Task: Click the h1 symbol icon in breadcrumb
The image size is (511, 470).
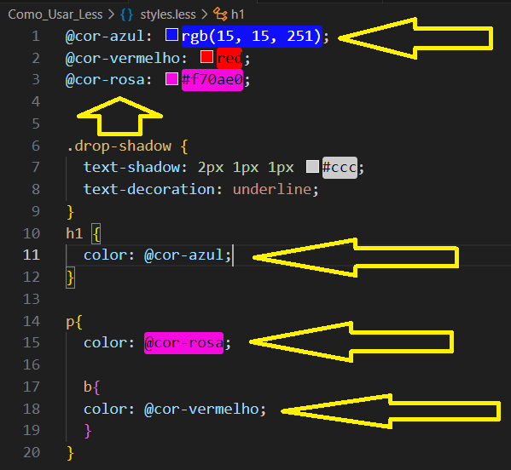Action: tap(220, 14)
